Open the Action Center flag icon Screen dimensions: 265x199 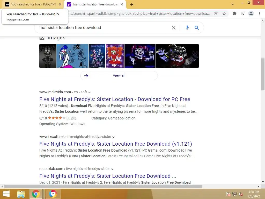coord(228,194)
